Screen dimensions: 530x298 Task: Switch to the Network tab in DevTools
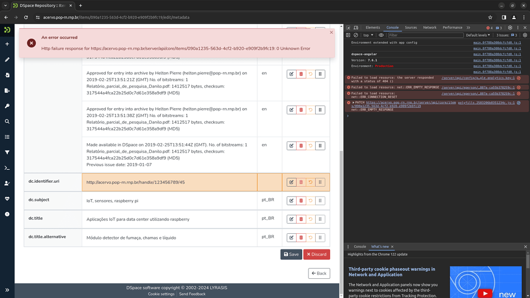click(x=430, y=28)
